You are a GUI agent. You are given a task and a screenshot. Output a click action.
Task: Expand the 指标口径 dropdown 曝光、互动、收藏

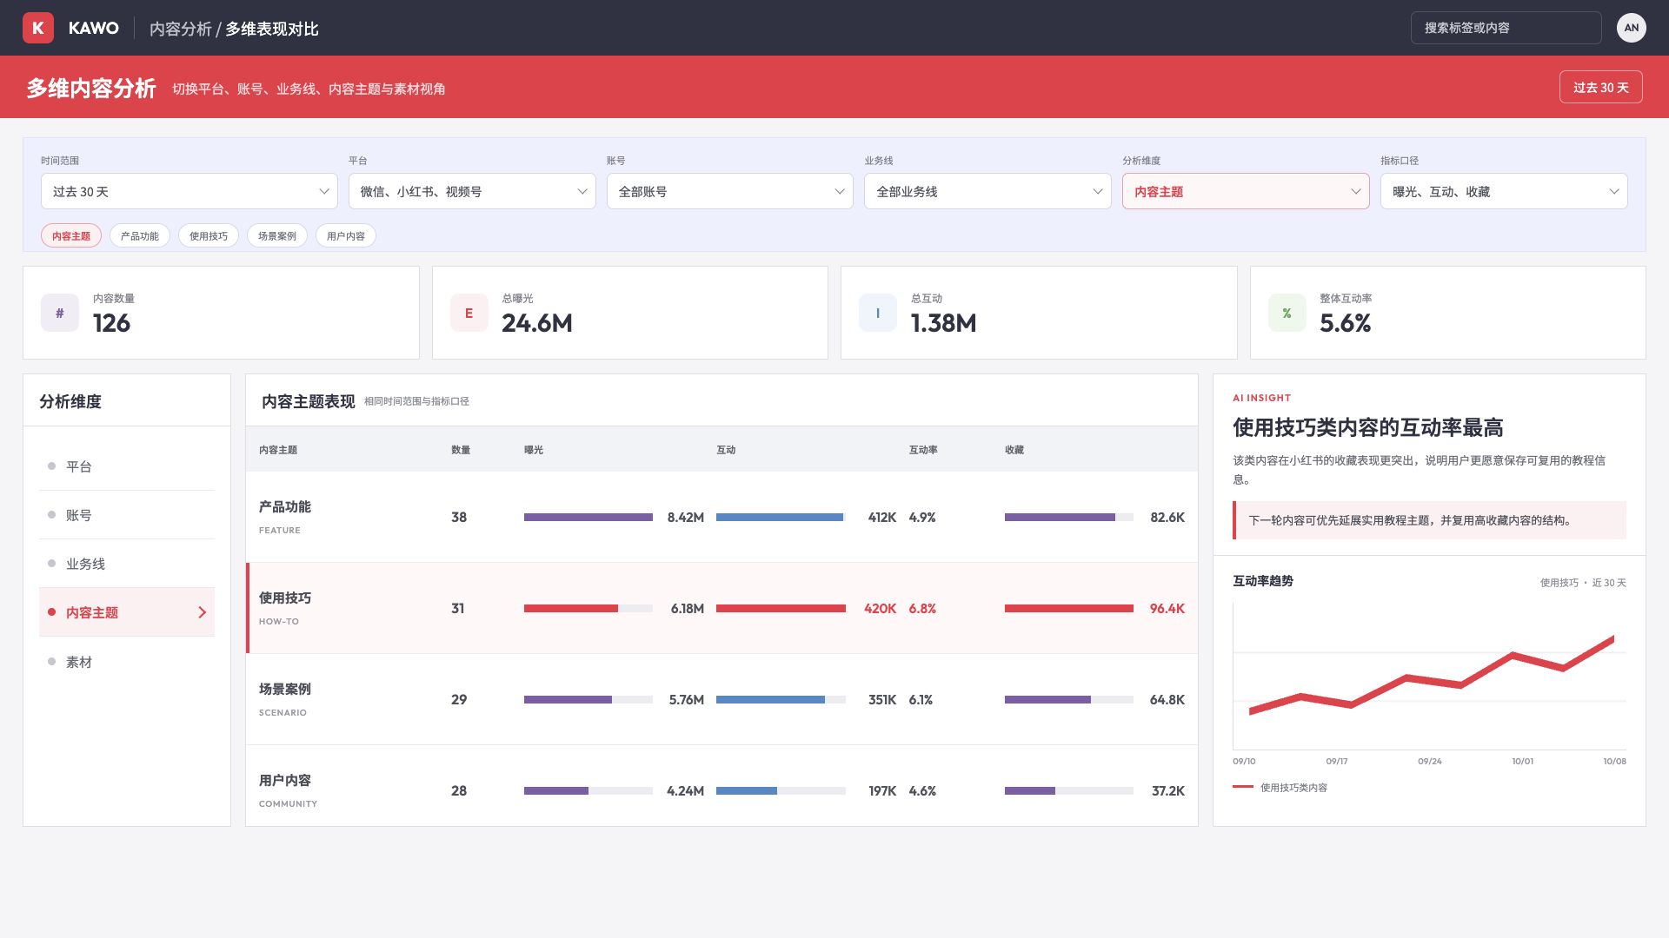click(x=1504, y=191)
